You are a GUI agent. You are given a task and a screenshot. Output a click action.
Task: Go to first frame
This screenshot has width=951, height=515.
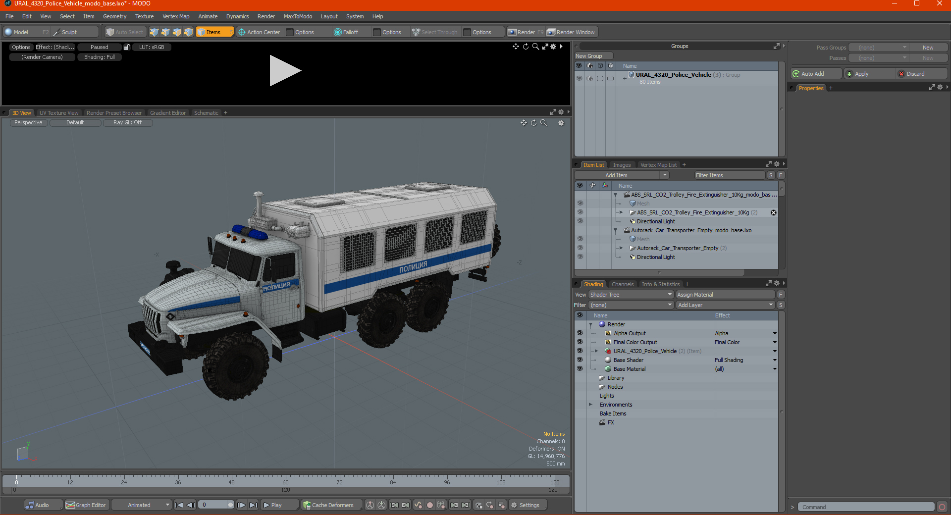[179, 505]
